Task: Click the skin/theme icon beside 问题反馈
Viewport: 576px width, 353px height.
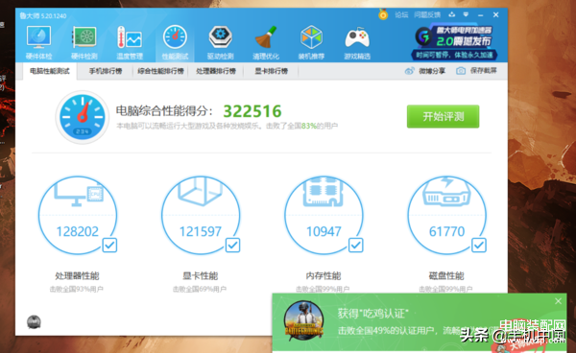Action: [452, 14]
